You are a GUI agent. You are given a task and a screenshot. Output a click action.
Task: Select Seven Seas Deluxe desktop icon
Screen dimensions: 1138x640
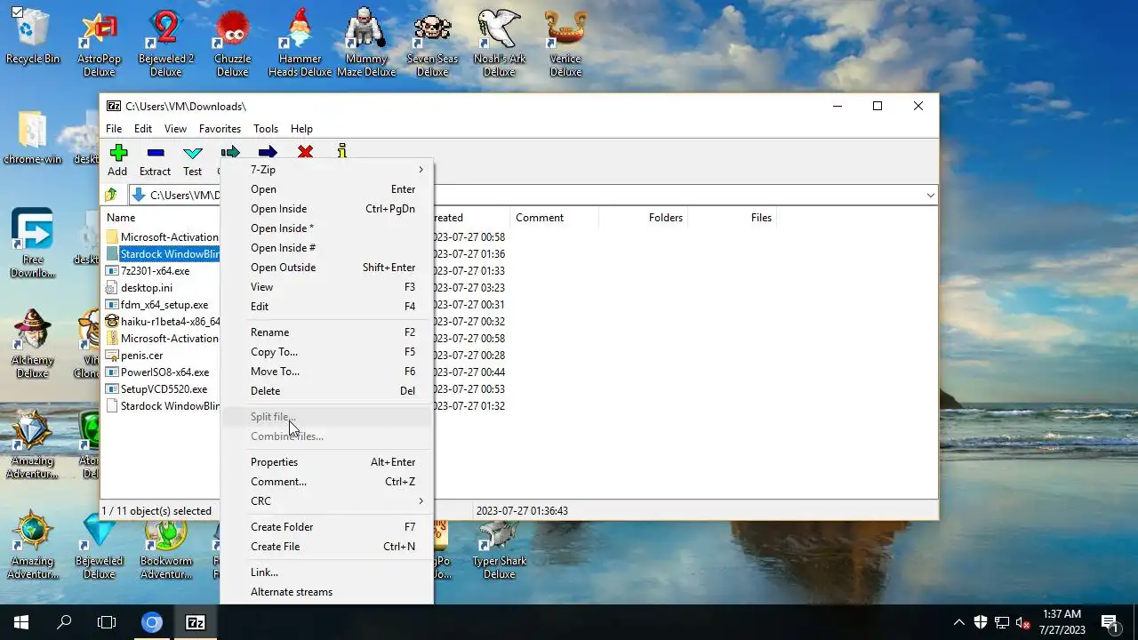(x=433, y=43)
